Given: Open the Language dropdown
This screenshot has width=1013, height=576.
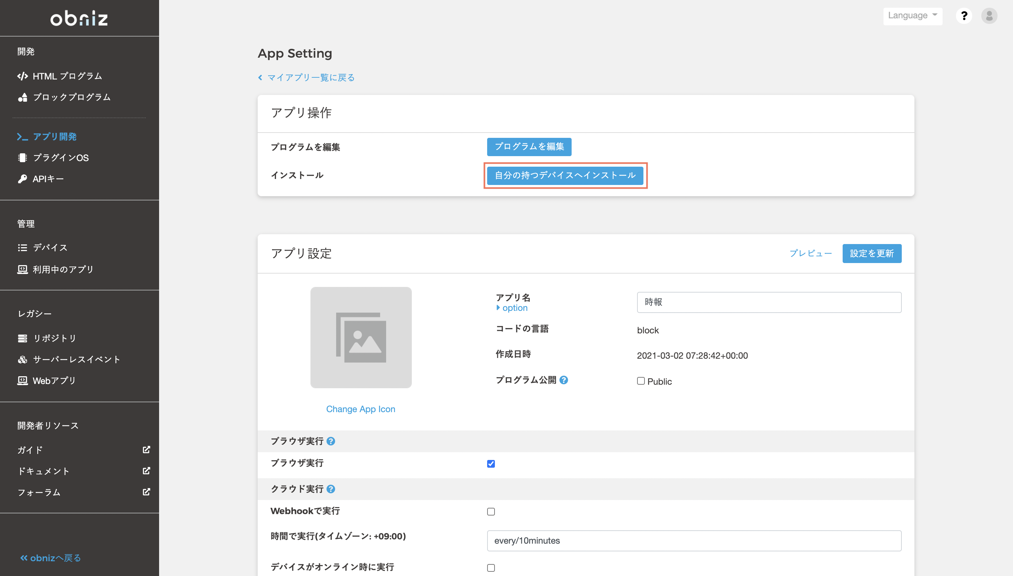Looking at the screenshot, I should click(x=913, y=16).
